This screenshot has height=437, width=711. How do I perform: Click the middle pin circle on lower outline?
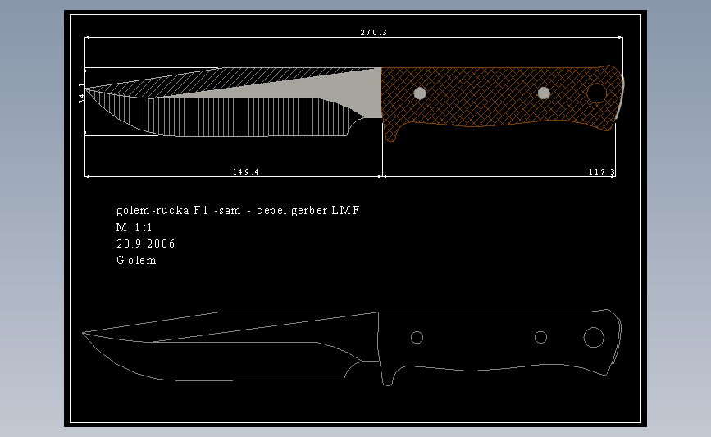pyautogui.click(x=540, y=337)
